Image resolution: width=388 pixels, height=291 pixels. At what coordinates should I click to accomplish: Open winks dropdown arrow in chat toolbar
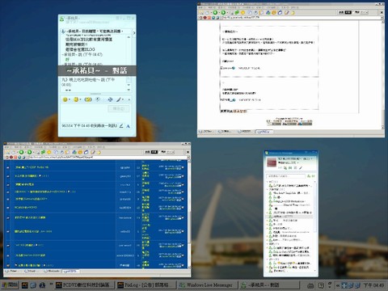80,99
